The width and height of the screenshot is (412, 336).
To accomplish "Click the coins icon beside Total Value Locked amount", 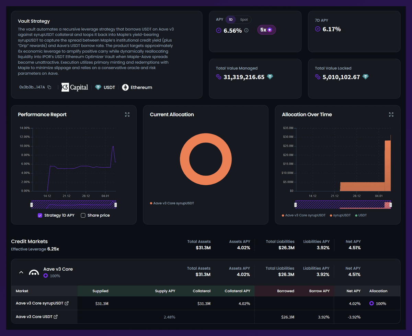I will (318, 77).
